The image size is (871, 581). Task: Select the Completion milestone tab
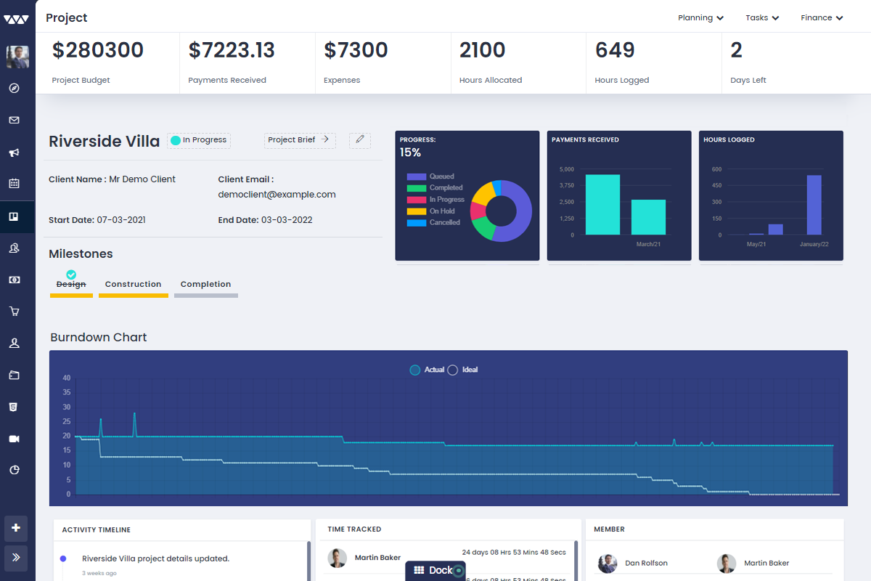[x=206, y=285]
